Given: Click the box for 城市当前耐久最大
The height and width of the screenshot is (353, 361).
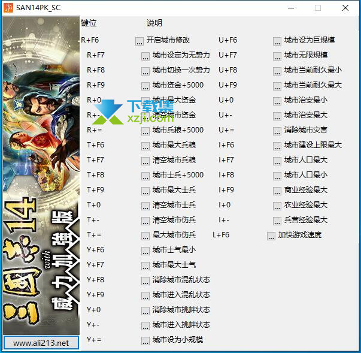Looking at the screenshot, I should [277, 86].
